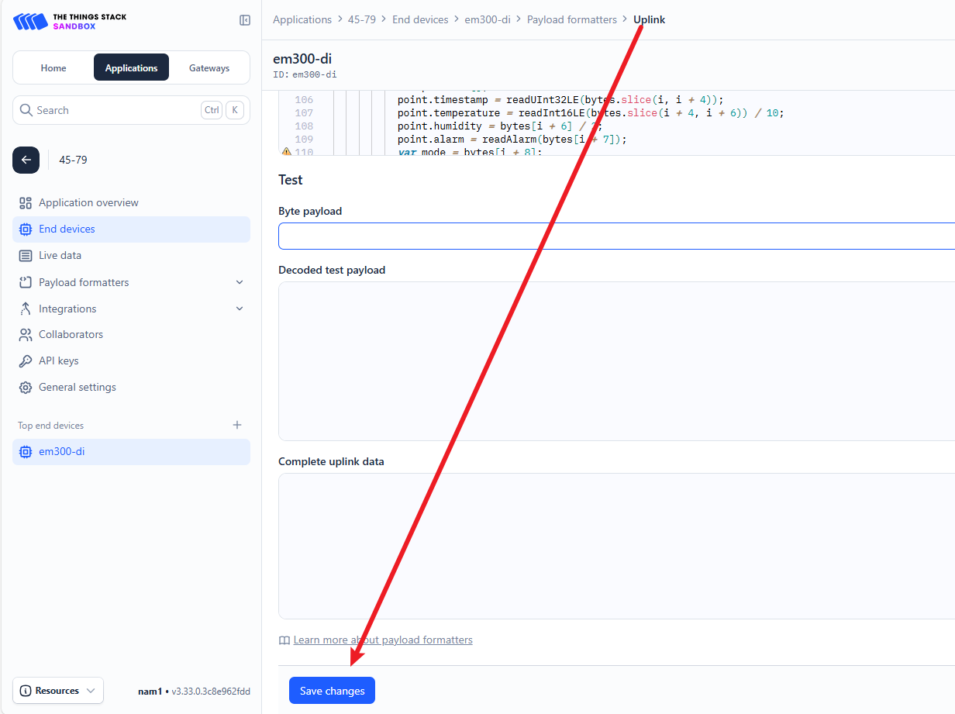Click the em300-di device chip icon
Image resolution: width=955 pixels, height=714 pixels.
coord(26,452)
